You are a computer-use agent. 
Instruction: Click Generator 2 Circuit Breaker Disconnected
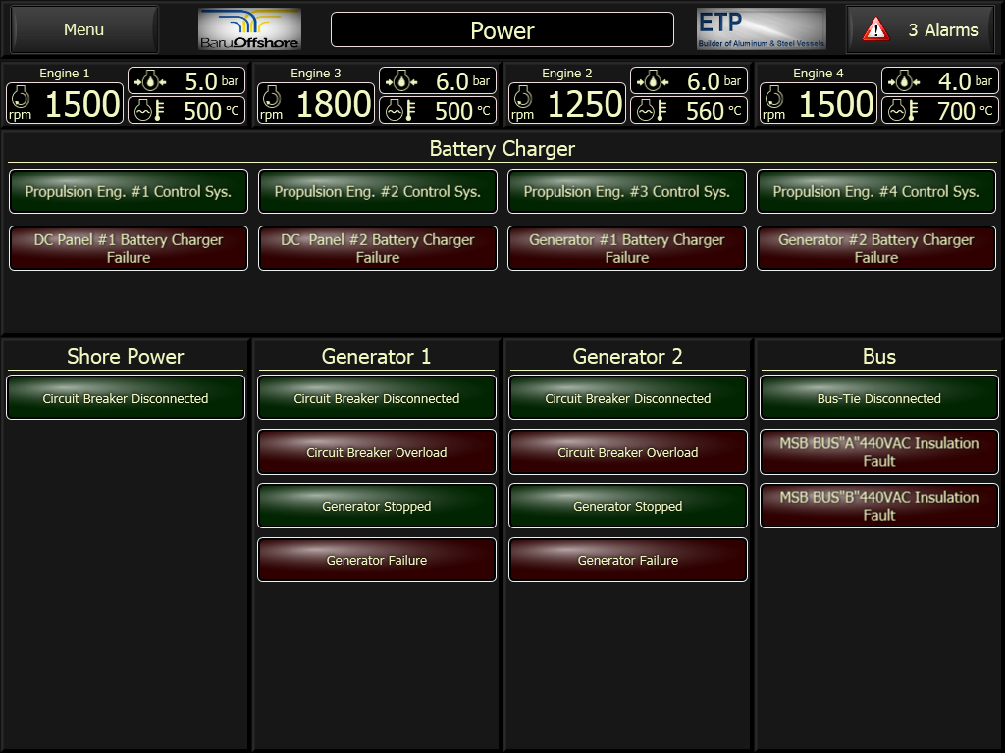coord(628,398)
